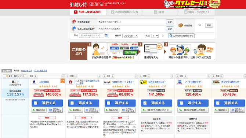Open サカイ引越センター name link
Screen dimensions: 246x138
[157, 82]
